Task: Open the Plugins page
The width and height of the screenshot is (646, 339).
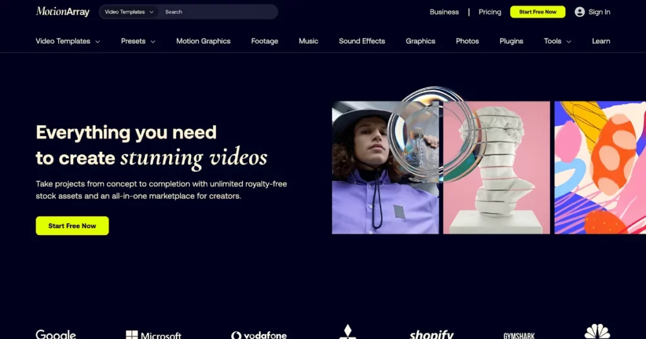Action: (511, 41)
